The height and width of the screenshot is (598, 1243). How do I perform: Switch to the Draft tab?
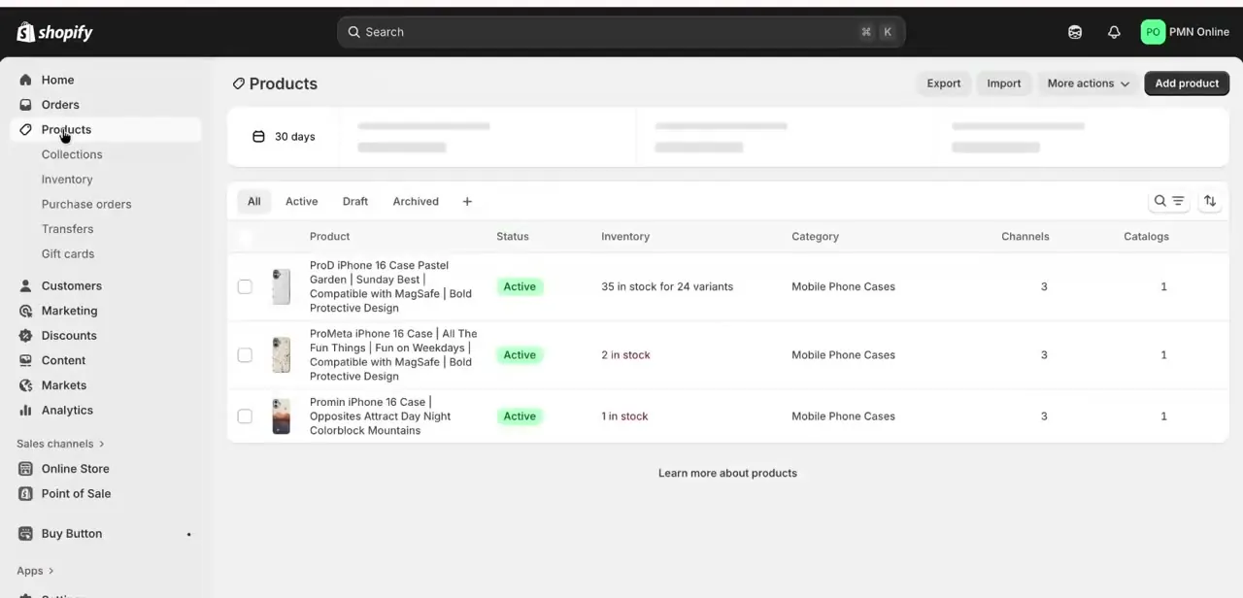(355, 202)
